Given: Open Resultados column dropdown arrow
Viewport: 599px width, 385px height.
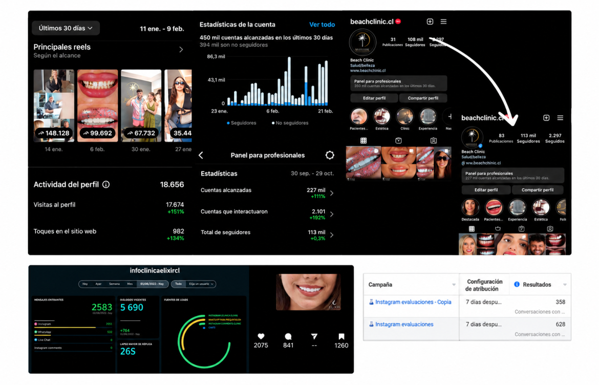Looking at the screenshot, I should tap(565, 285).
